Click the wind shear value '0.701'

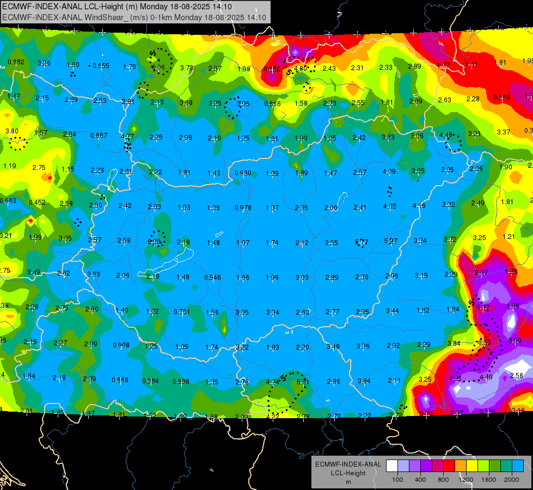[x=182, y=311]
